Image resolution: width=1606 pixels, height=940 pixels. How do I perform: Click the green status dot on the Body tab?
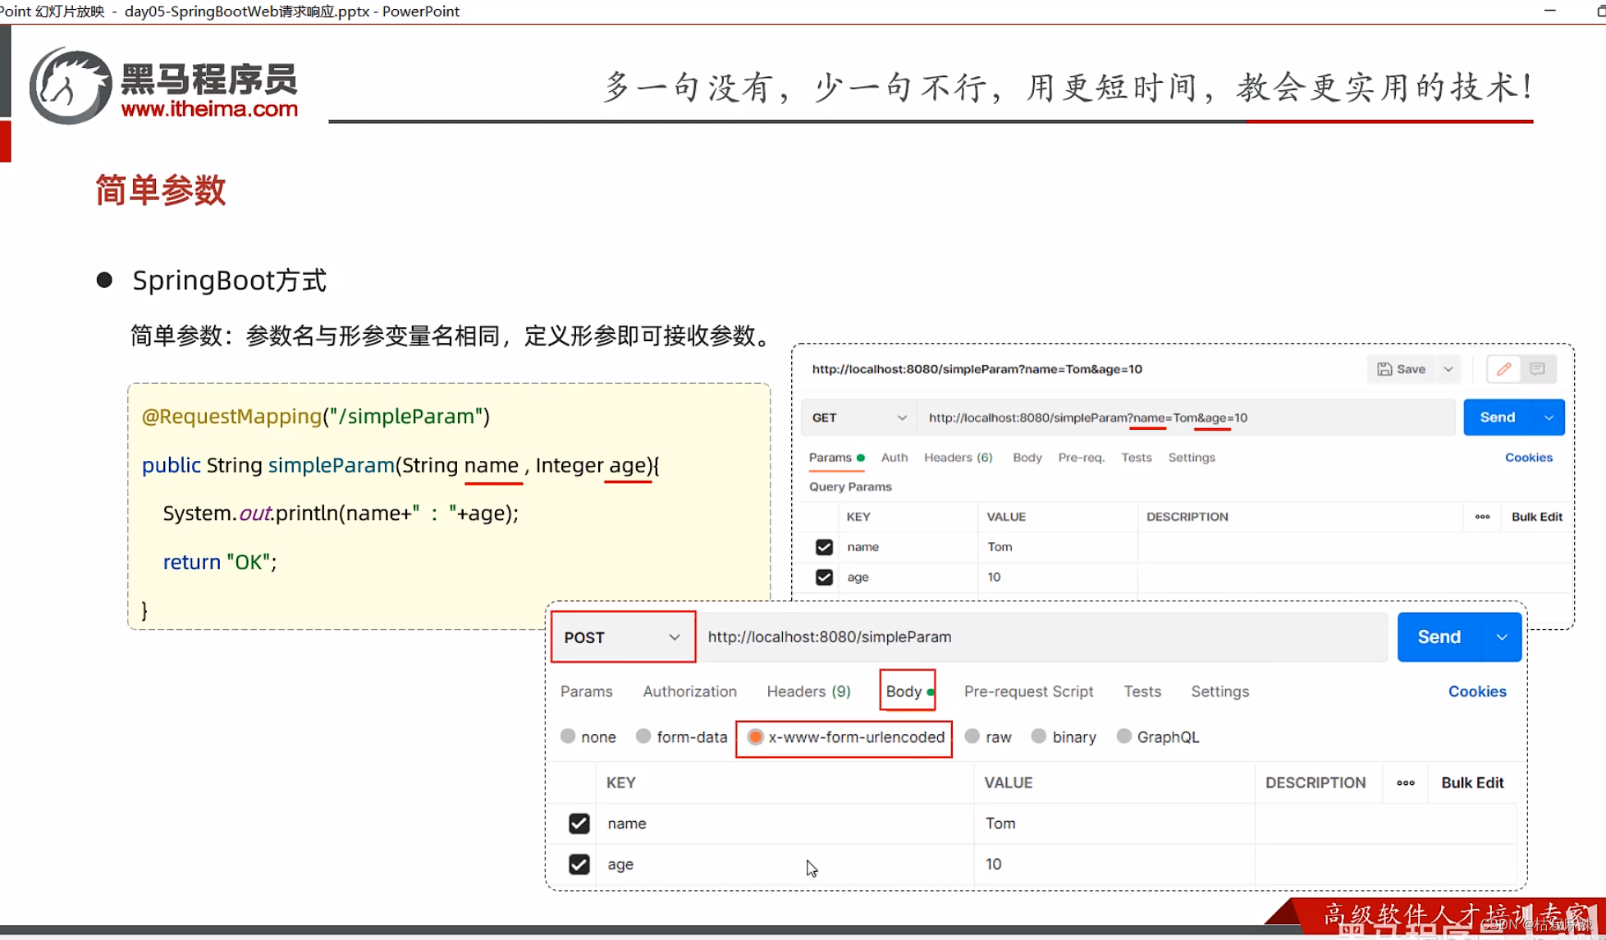click(930, 691)
